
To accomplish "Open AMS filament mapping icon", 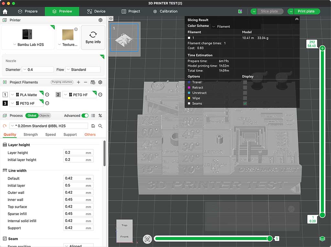I will pos(93,82).
